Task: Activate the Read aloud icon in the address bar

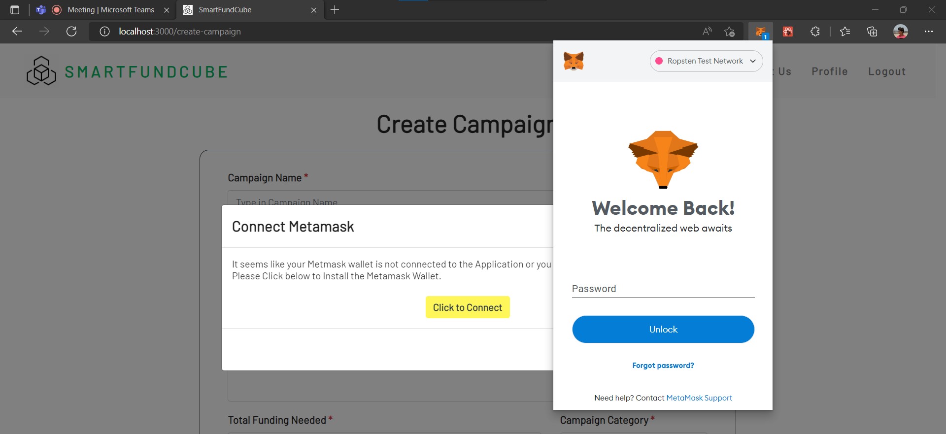Action: [x=707, y=31]
